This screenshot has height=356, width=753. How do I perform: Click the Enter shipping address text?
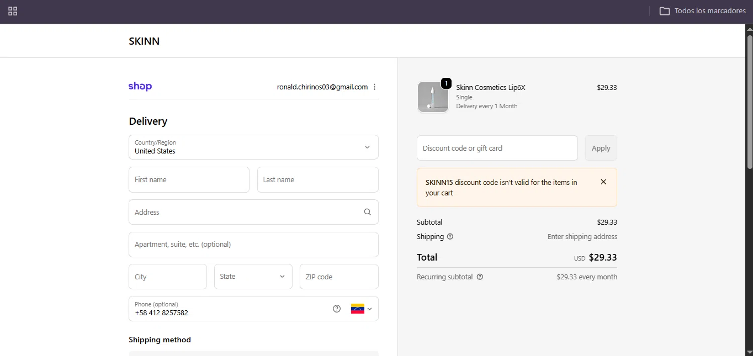(x=582, y=237)
